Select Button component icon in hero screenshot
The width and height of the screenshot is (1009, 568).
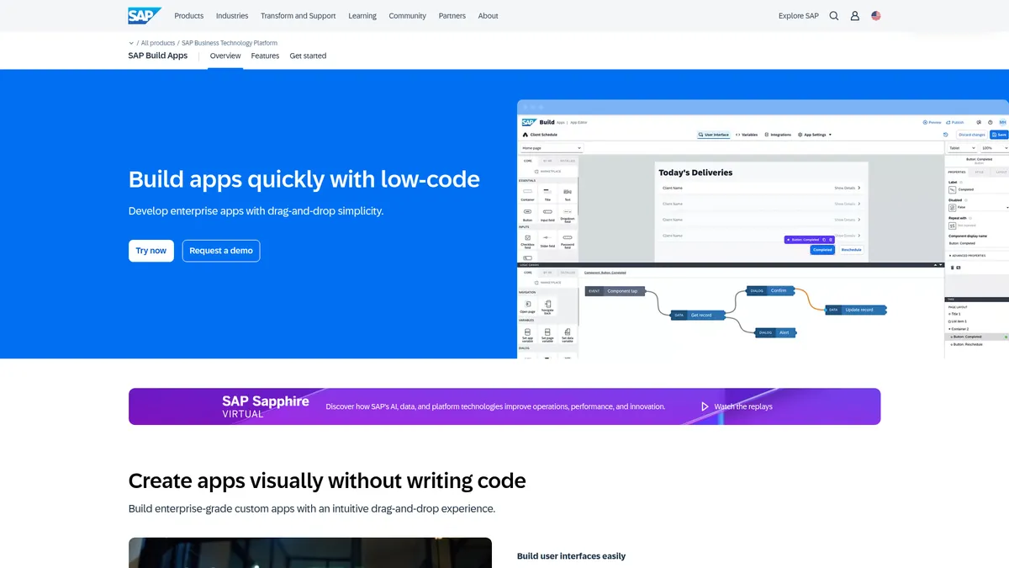pyautogui.click(x=527, y=211)
